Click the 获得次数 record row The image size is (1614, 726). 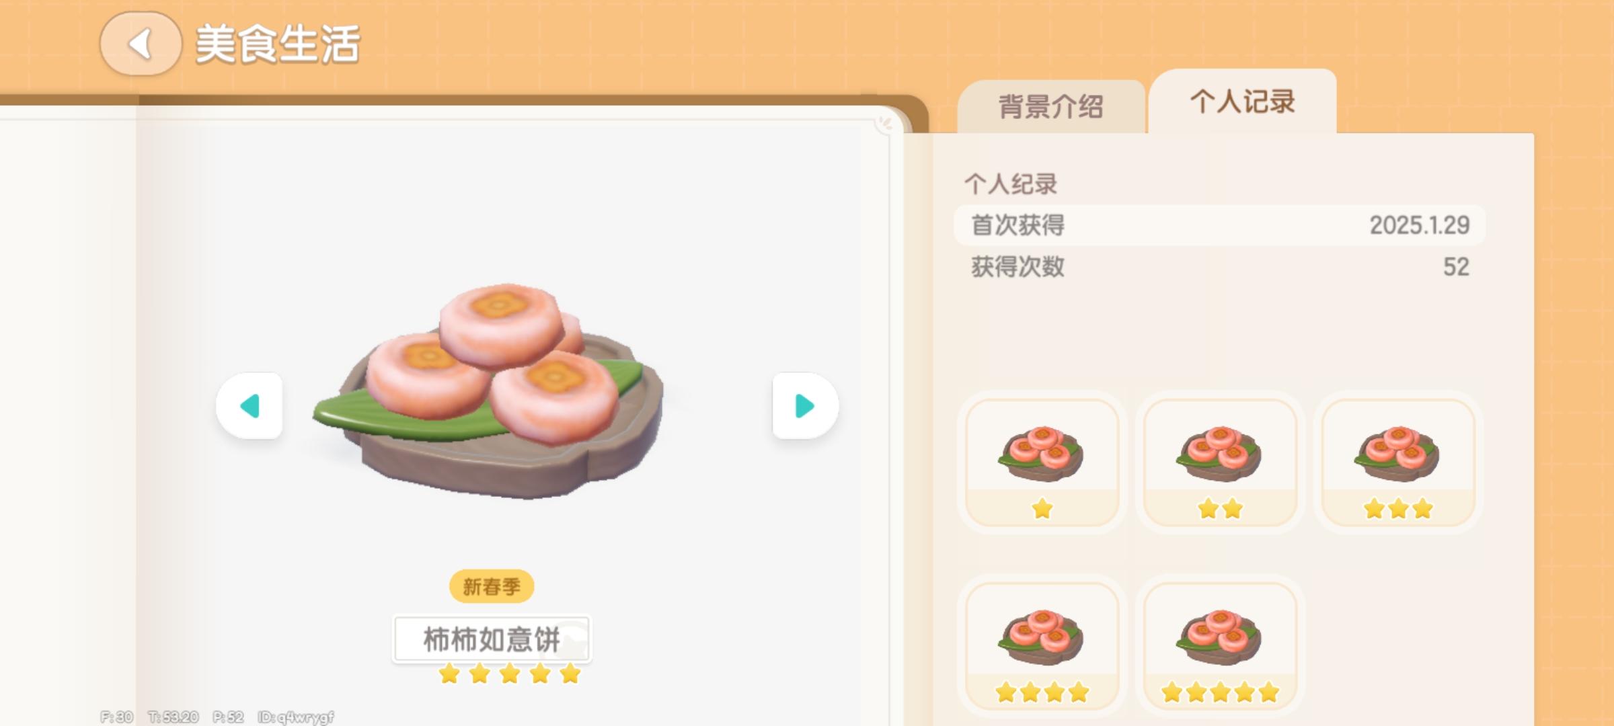(x=1219, y=267)
